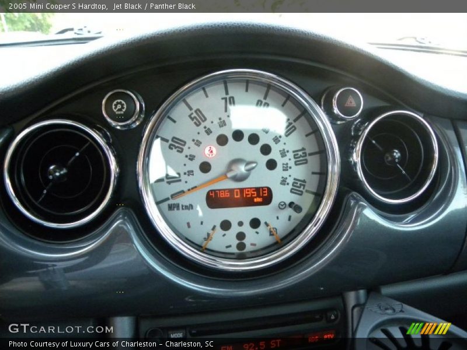Tap the radio 92.5 ST frequency readout
The height and width of the screenshot is (350, 467).
[x=262, y=345]
